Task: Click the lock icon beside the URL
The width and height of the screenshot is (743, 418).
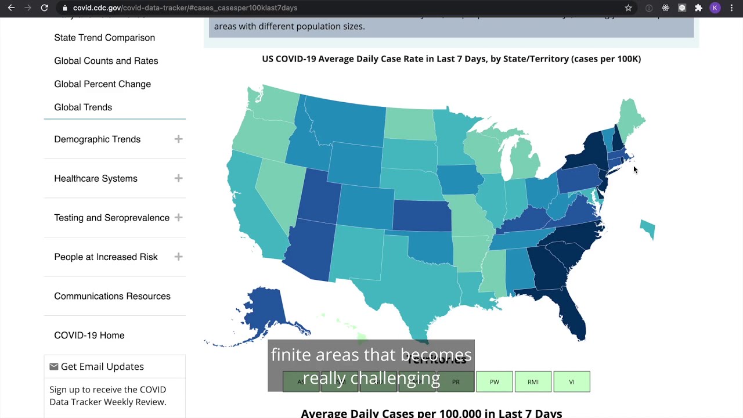Action: pos(66,8)
